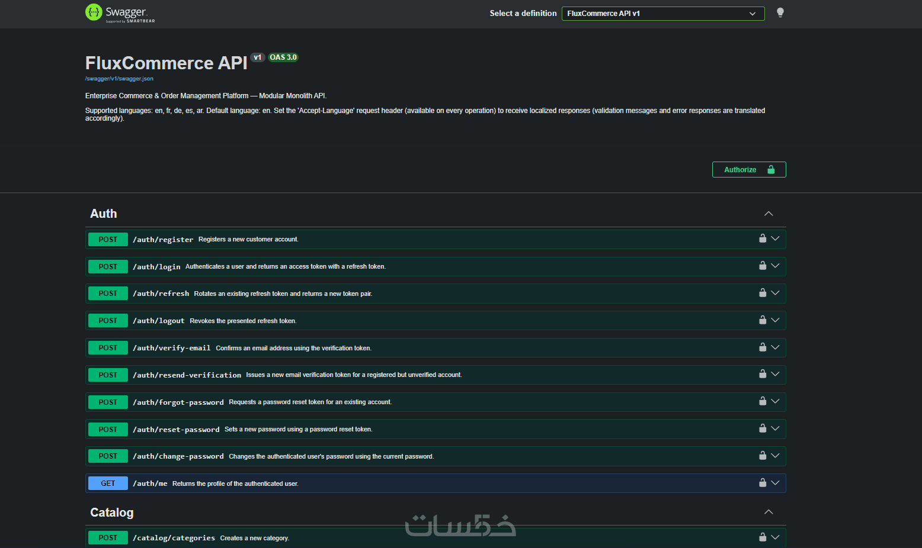This screenshot has height=548, width=922.
Task: Click the lock icon on /auth/register
Action: (763, 238)
